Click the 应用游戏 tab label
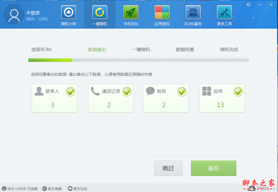278x192 pixels. [x=162, y=24]
